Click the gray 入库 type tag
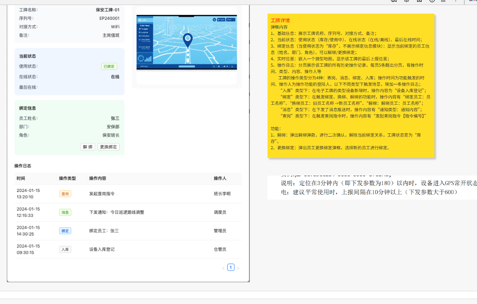 65,249
